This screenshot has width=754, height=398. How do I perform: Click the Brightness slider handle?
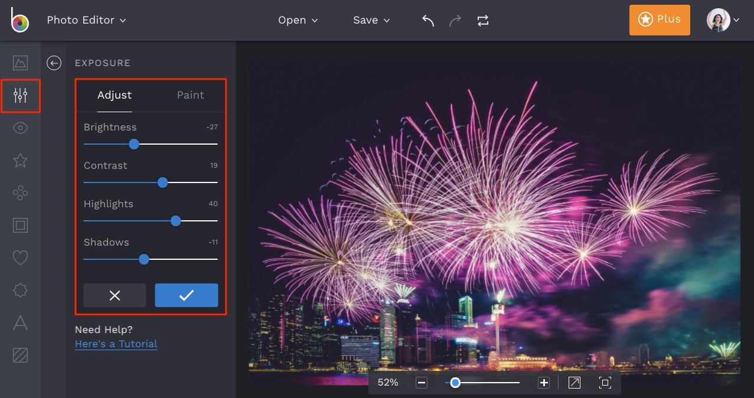click(x=133, y=143)
